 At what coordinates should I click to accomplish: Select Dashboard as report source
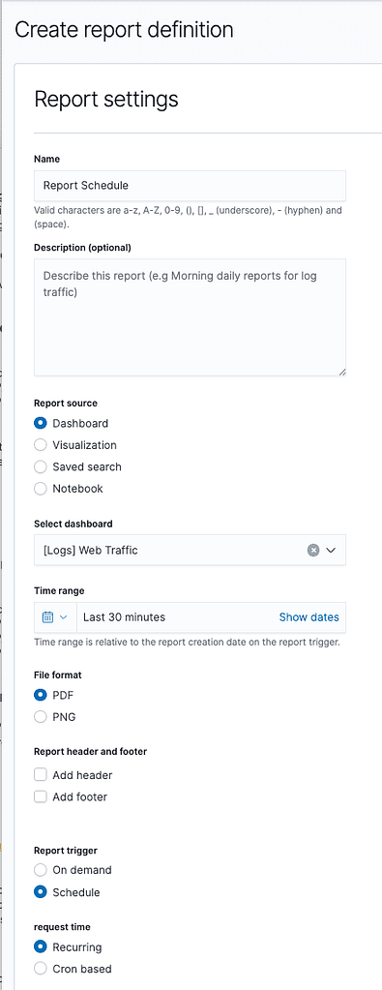(x=41, y=424)
